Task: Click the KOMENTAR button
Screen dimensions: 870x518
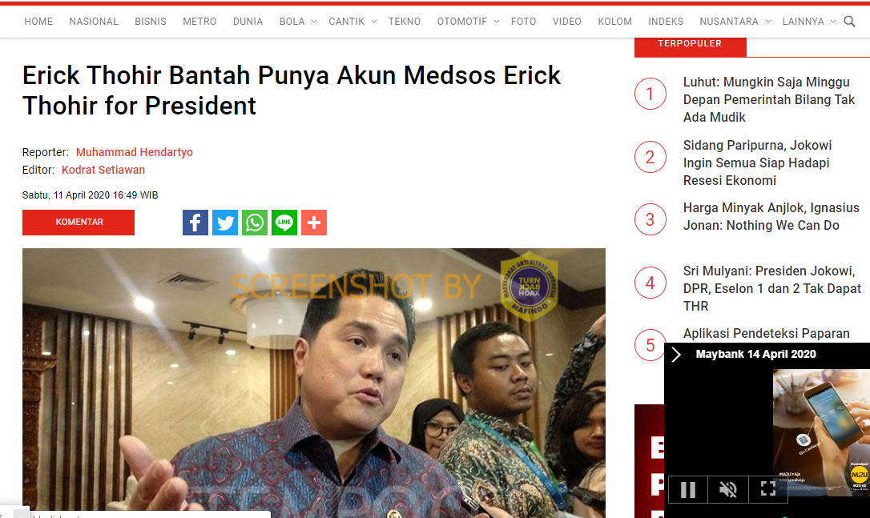Action: tap(79, 223)
